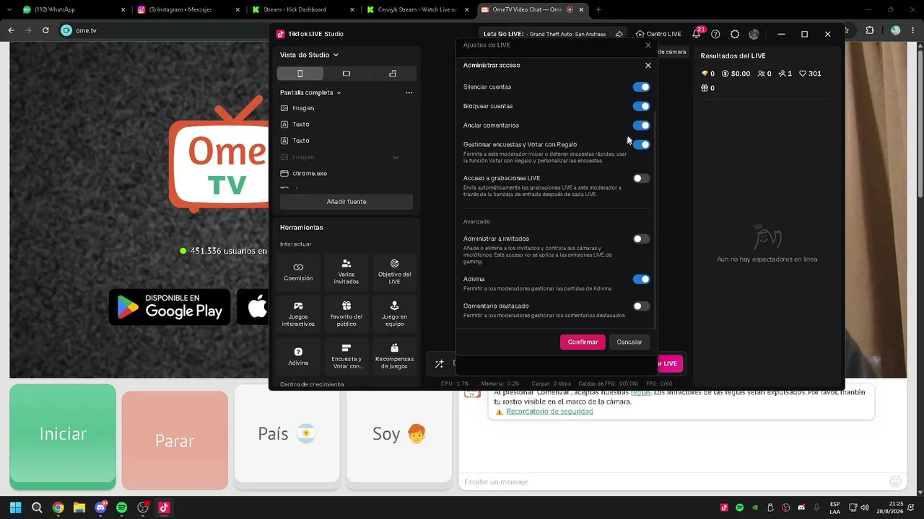Viewport: 924px width, 519px height.
Task: Click the share arrow icon beside stream title
Action: coord(619,34)
